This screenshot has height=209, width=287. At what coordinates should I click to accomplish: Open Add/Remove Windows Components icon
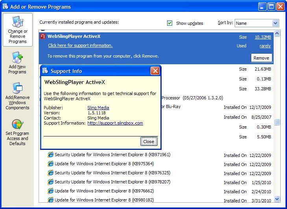(x=17, y=96)
